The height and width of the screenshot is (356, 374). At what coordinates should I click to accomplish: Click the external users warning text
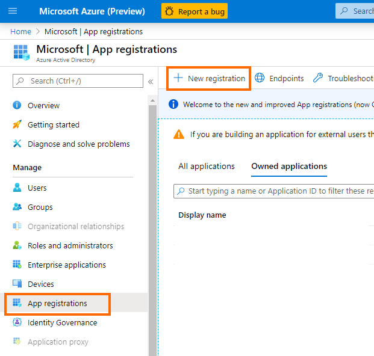pos(282,135)
